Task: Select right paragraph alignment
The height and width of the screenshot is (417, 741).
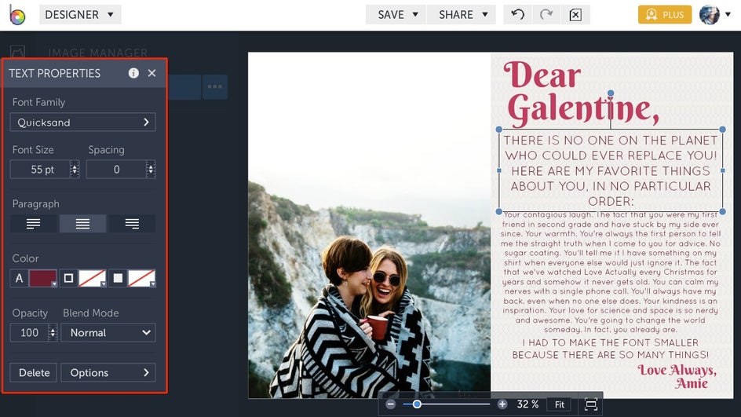Action: 132,224
